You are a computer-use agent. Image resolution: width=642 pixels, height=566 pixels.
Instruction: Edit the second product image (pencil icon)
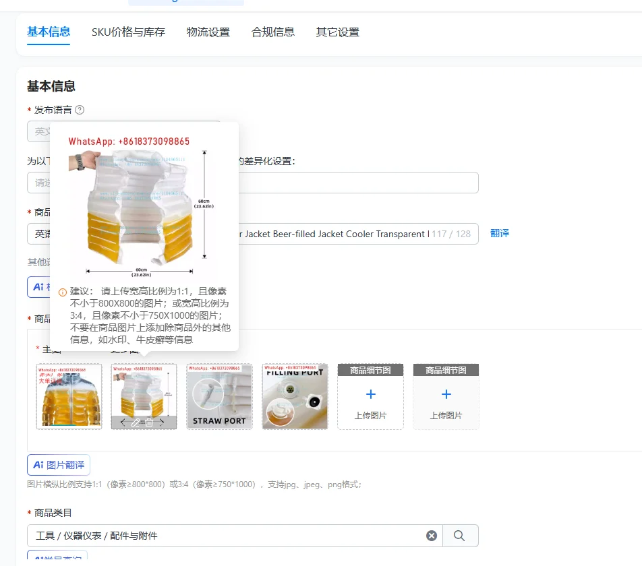coord(135,422)
